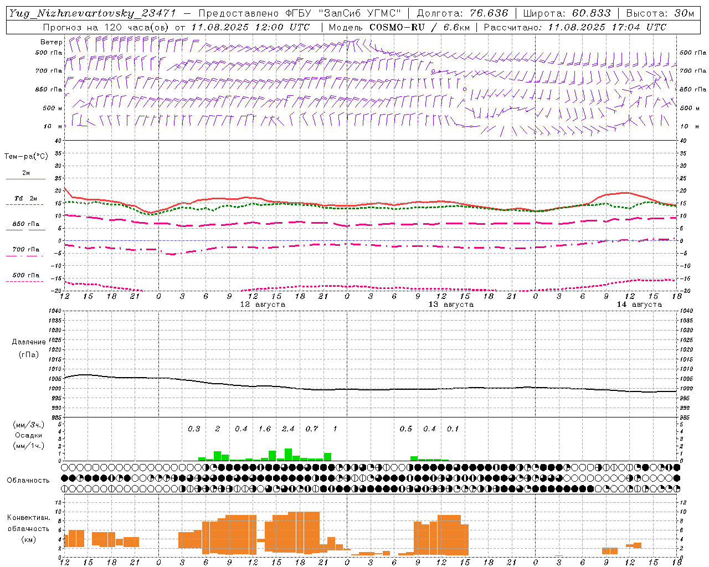Click the 1.6 precipitation amount
709x567 pixels.
coord(265,429)
